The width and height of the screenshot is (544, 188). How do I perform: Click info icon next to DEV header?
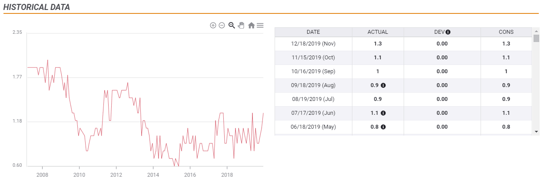click(448, 32)
